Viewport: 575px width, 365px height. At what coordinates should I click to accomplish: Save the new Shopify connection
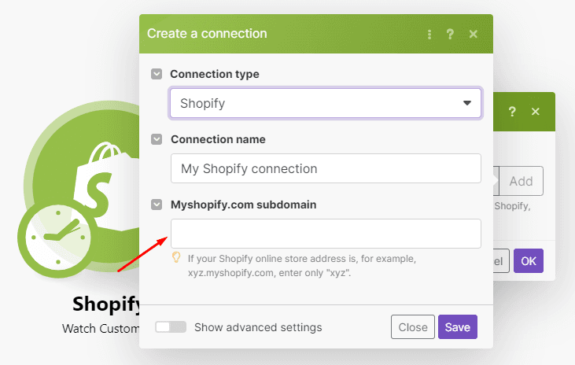pyautogui.click(x=458, y=327)
